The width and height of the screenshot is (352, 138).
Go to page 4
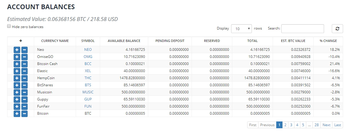coord(297,125)
